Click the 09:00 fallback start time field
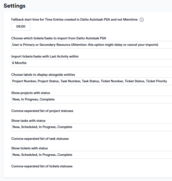The height and width of the screenshot is (181, 172). coord(21,27)
